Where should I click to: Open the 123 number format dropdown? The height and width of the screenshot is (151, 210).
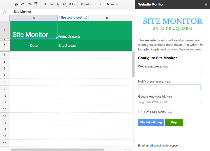pyautogui.click(x=72, y=4)
